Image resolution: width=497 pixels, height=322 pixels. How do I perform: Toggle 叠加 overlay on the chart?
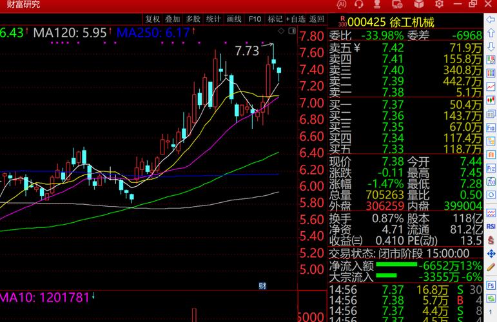pyautogui.click(x=172, y=19)
